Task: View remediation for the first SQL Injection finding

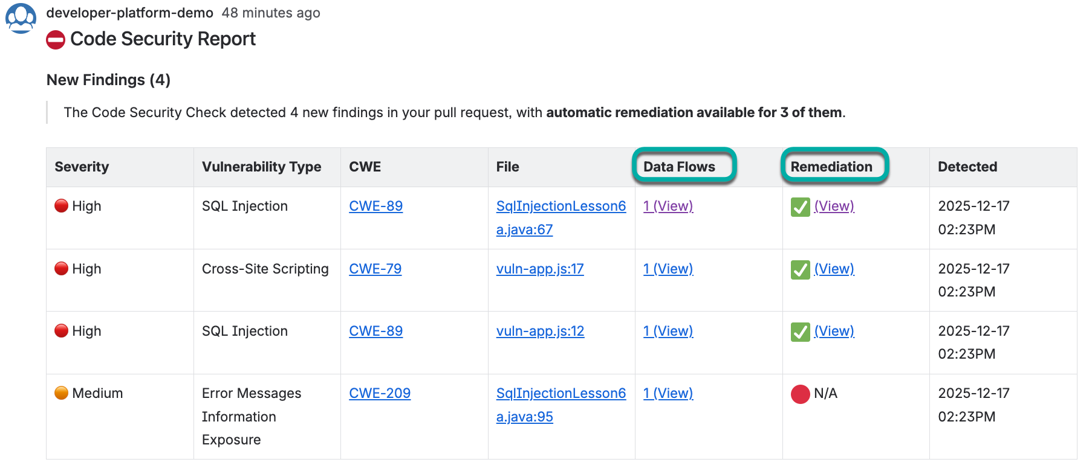Action: (x=834, y=206)
